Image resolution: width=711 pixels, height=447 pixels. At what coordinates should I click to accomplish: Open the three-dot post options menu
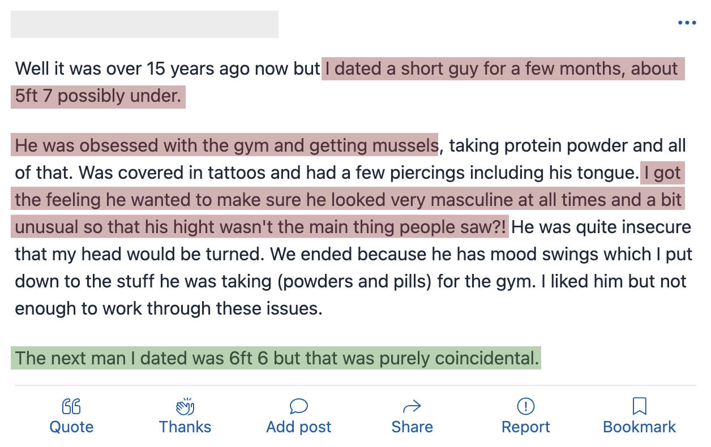click(x=687, y=23)
